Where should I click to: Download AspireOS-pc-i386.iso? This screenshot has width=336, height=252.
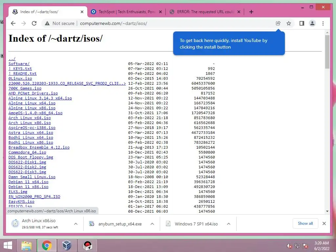(32, 128)
